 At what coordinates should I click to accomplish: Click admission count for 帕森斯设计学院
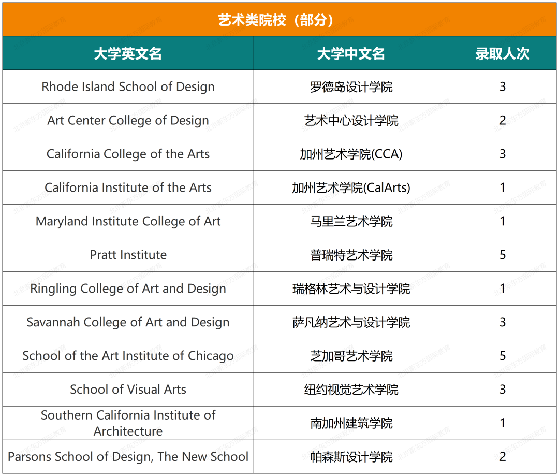point(502,456)
